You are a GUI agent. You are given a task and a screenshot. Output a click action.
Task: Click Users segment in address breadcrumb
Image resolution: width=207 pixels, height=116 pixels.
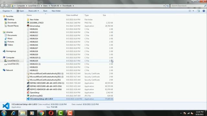(x=45, y=6)
